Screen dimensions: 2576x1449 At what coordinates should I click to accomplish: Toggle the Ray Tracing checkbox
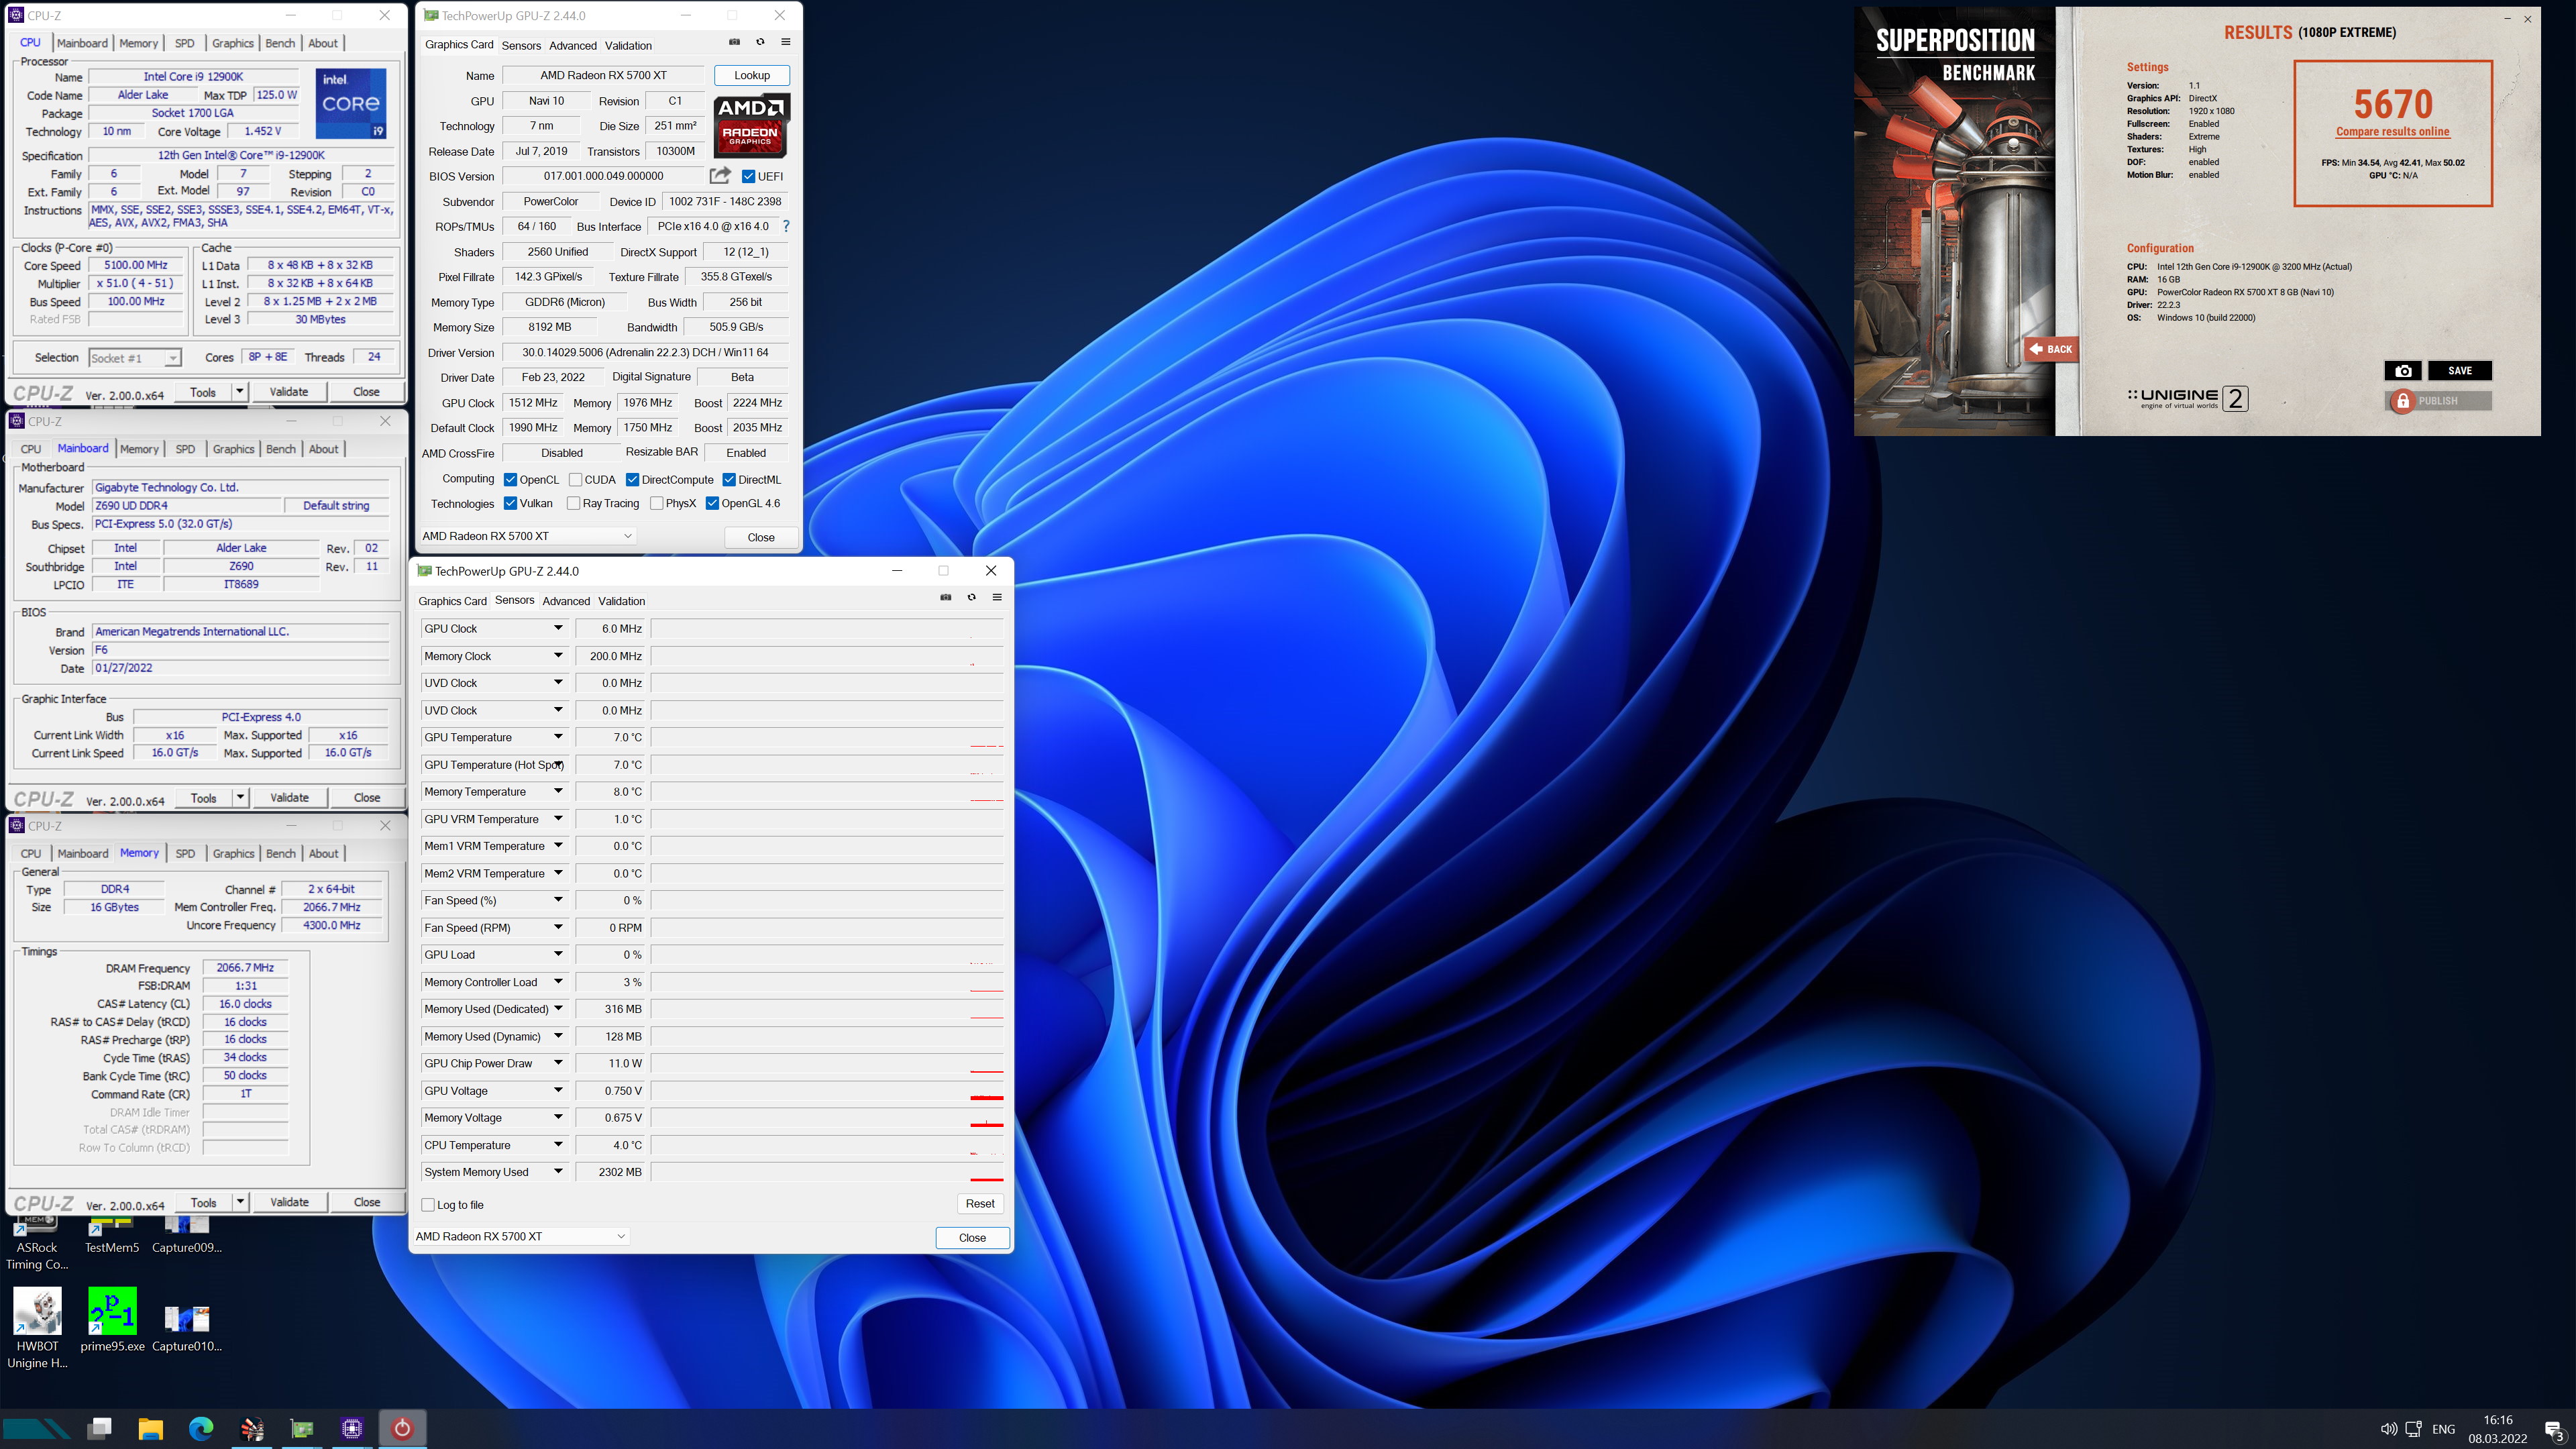[573, 503]
